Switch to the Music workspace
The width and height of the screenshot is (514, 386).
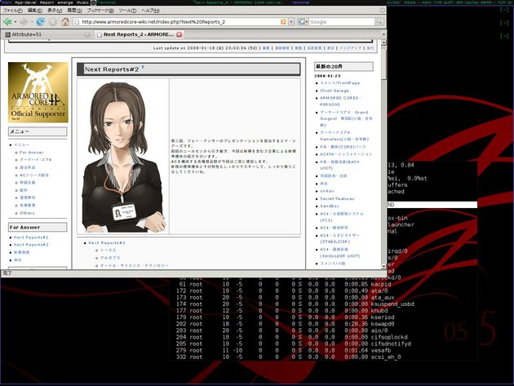tap(82, 2)
